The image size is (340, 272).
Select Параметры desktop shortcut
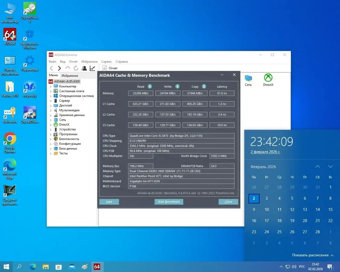coord(30,63)
